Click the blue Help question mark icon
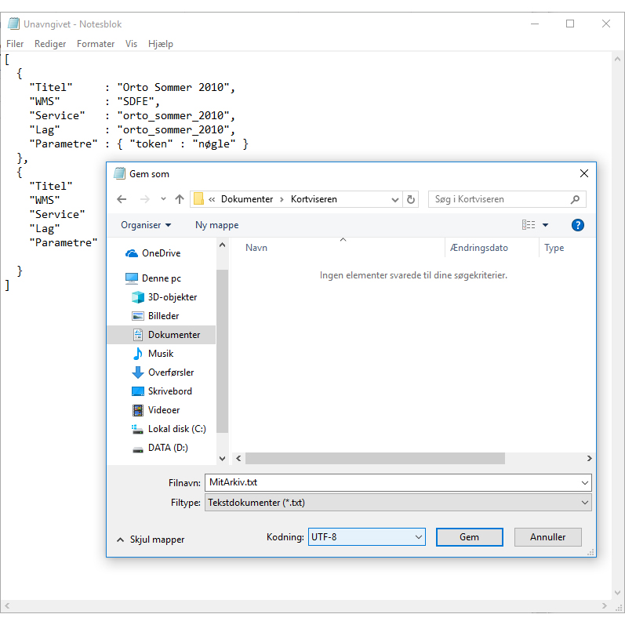This screenshot has width=625, height=625. pyautogui.click(x=578, y=225)
